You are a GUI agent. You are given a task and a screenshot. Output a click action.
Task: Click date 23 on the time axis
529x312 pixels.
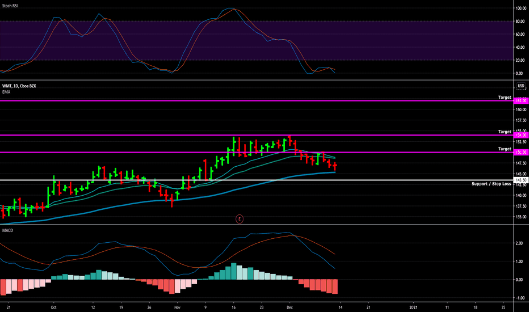pyautogui.click(x=262, y=307)
